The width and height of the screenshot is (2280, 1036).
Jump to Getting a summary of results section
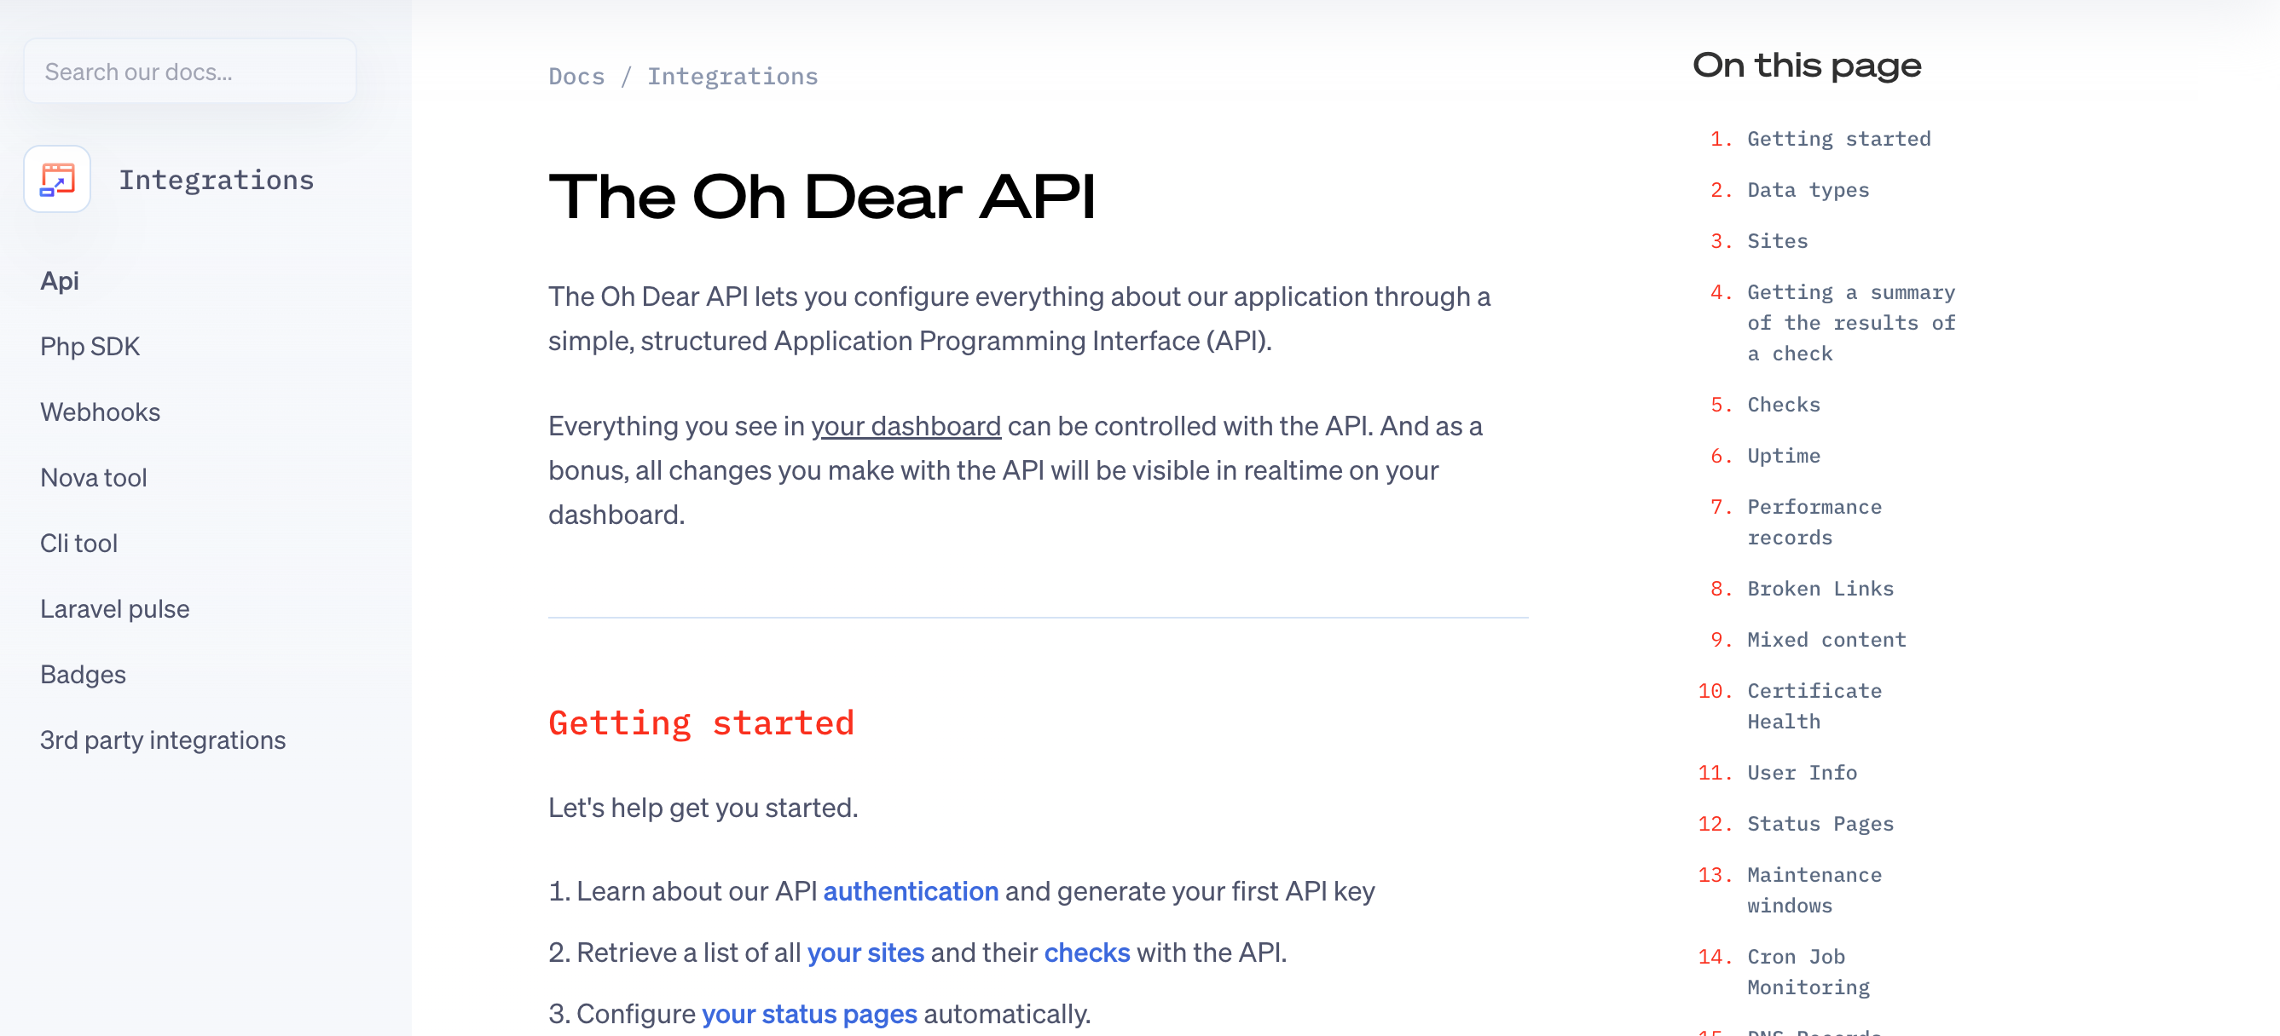pos(1851,323)
